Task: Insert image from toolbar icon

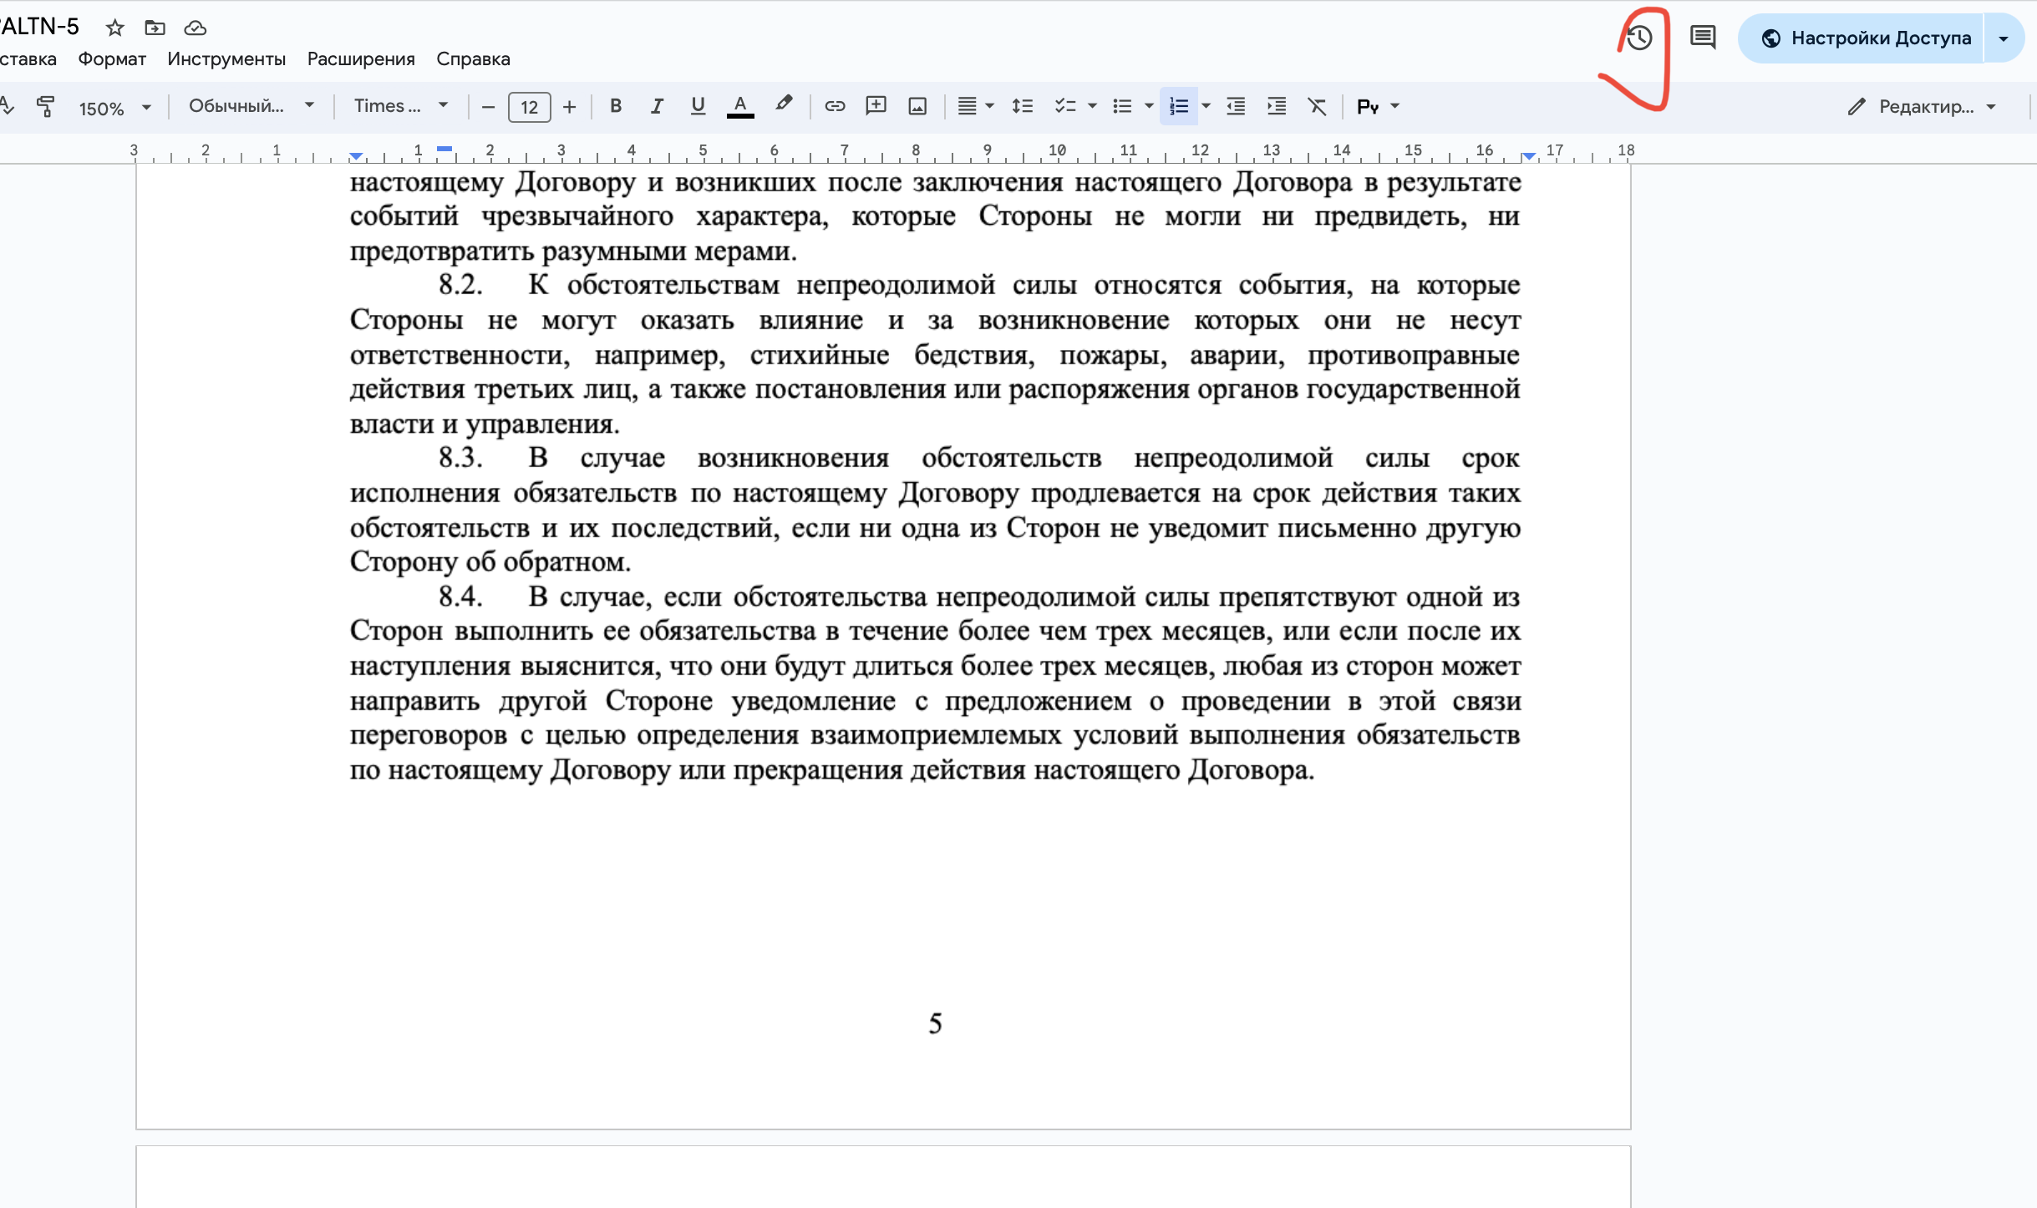Action: [917, 106]
